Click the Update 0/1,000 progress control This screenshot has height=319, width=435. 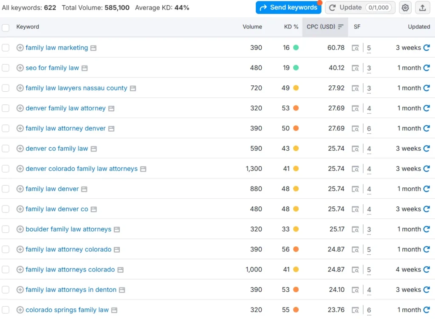(360, 7)
